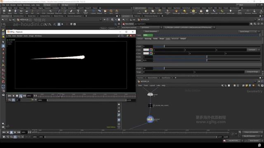The height and width of the screenshot is (148, 264).
Task: Select the Camera shelf tool
Action: [139, 12]
